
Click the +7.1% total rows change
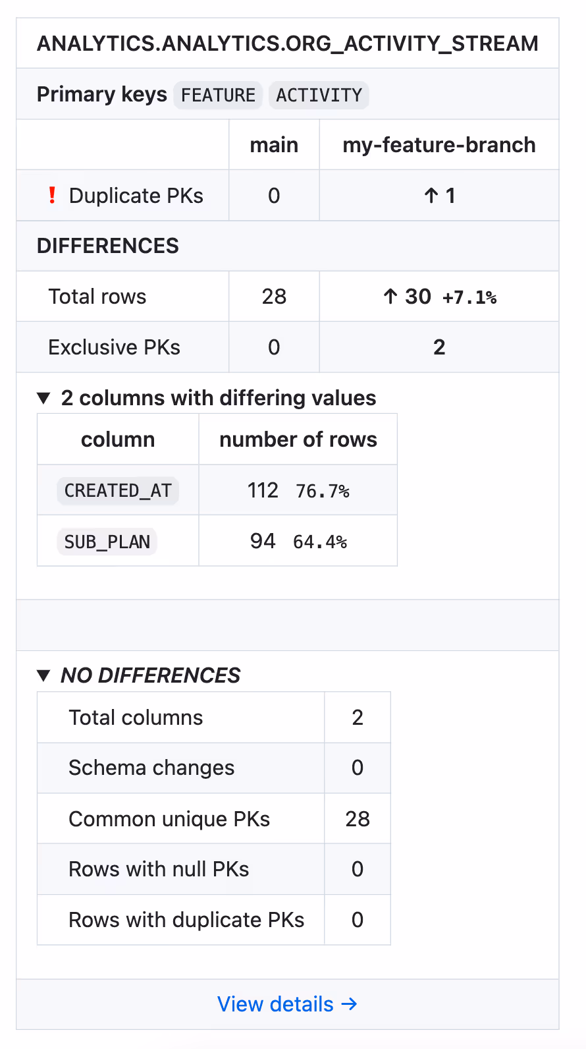point(469,298)
